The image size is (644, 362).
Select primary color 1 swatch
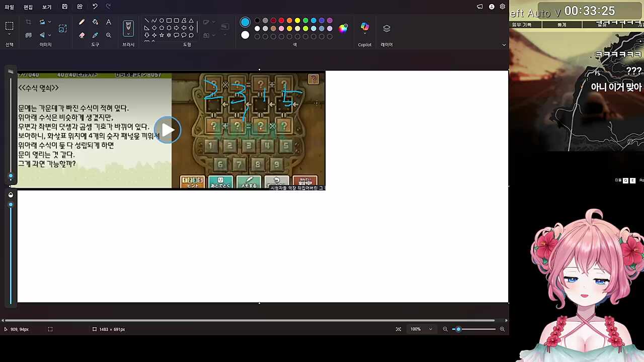point(245,22)
